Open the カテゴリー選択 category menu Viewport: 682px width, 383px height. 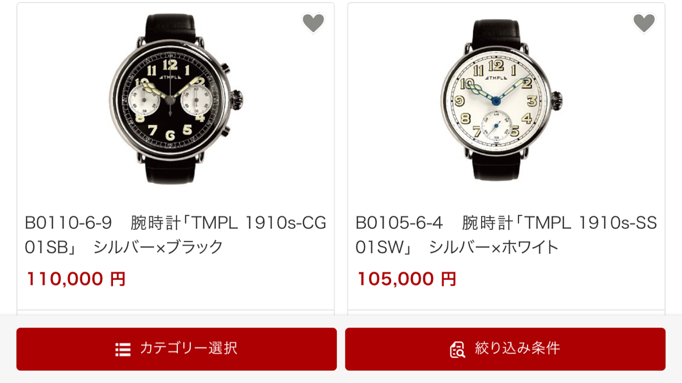(x=176, y=349)
